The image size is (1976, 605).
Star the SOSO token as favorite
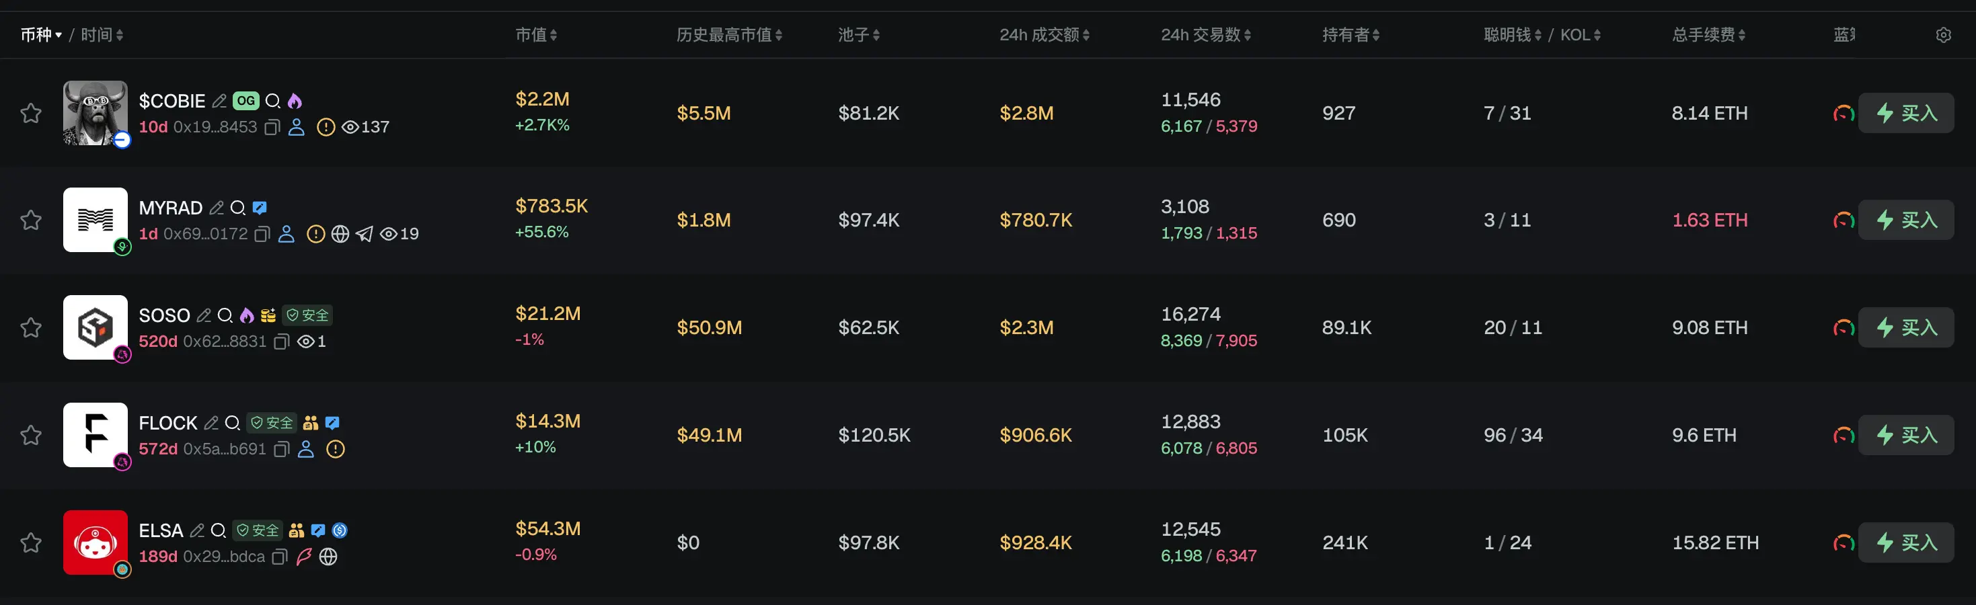(31, 327)
